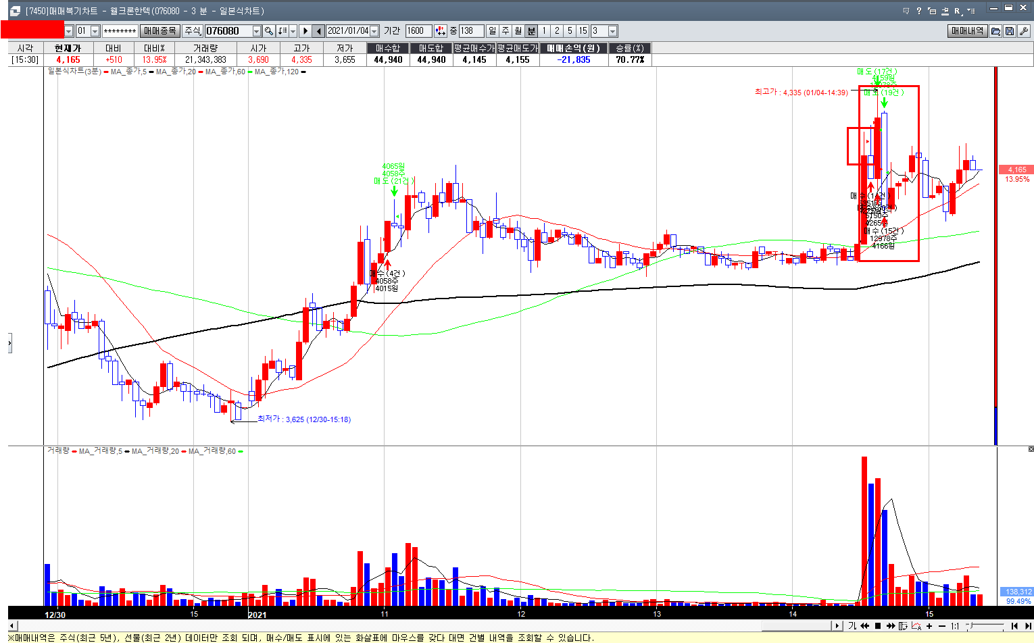The height and width of the screenshot is (643, 1034).
Task: Click the 매매종목 button
Action: [x=160, y=31]
